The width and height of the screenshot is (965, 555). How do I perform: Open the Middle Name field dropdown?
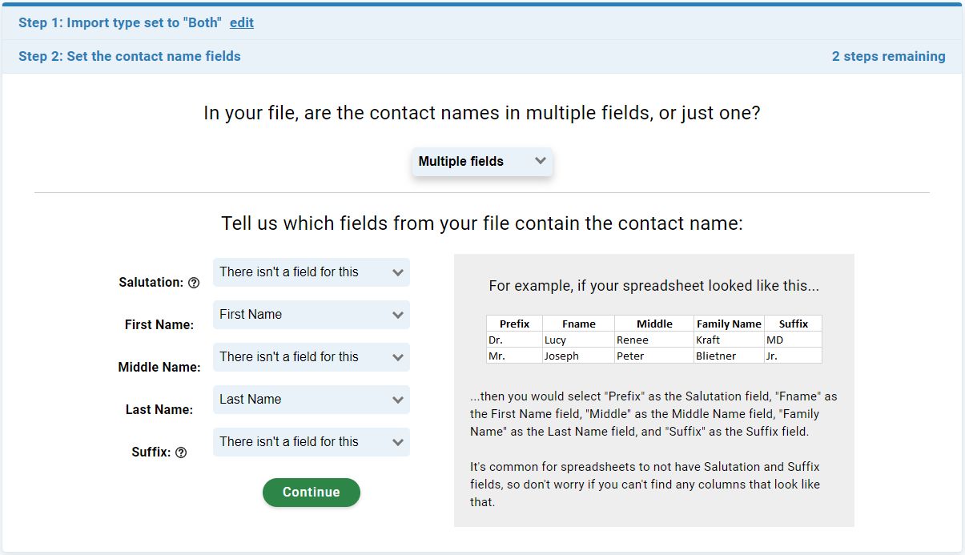point(312,357)
